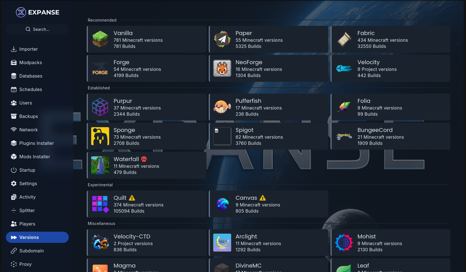Click the Network wifi icon
The height and width of the screenshot is (272, 466).
(x=14, y=130)
